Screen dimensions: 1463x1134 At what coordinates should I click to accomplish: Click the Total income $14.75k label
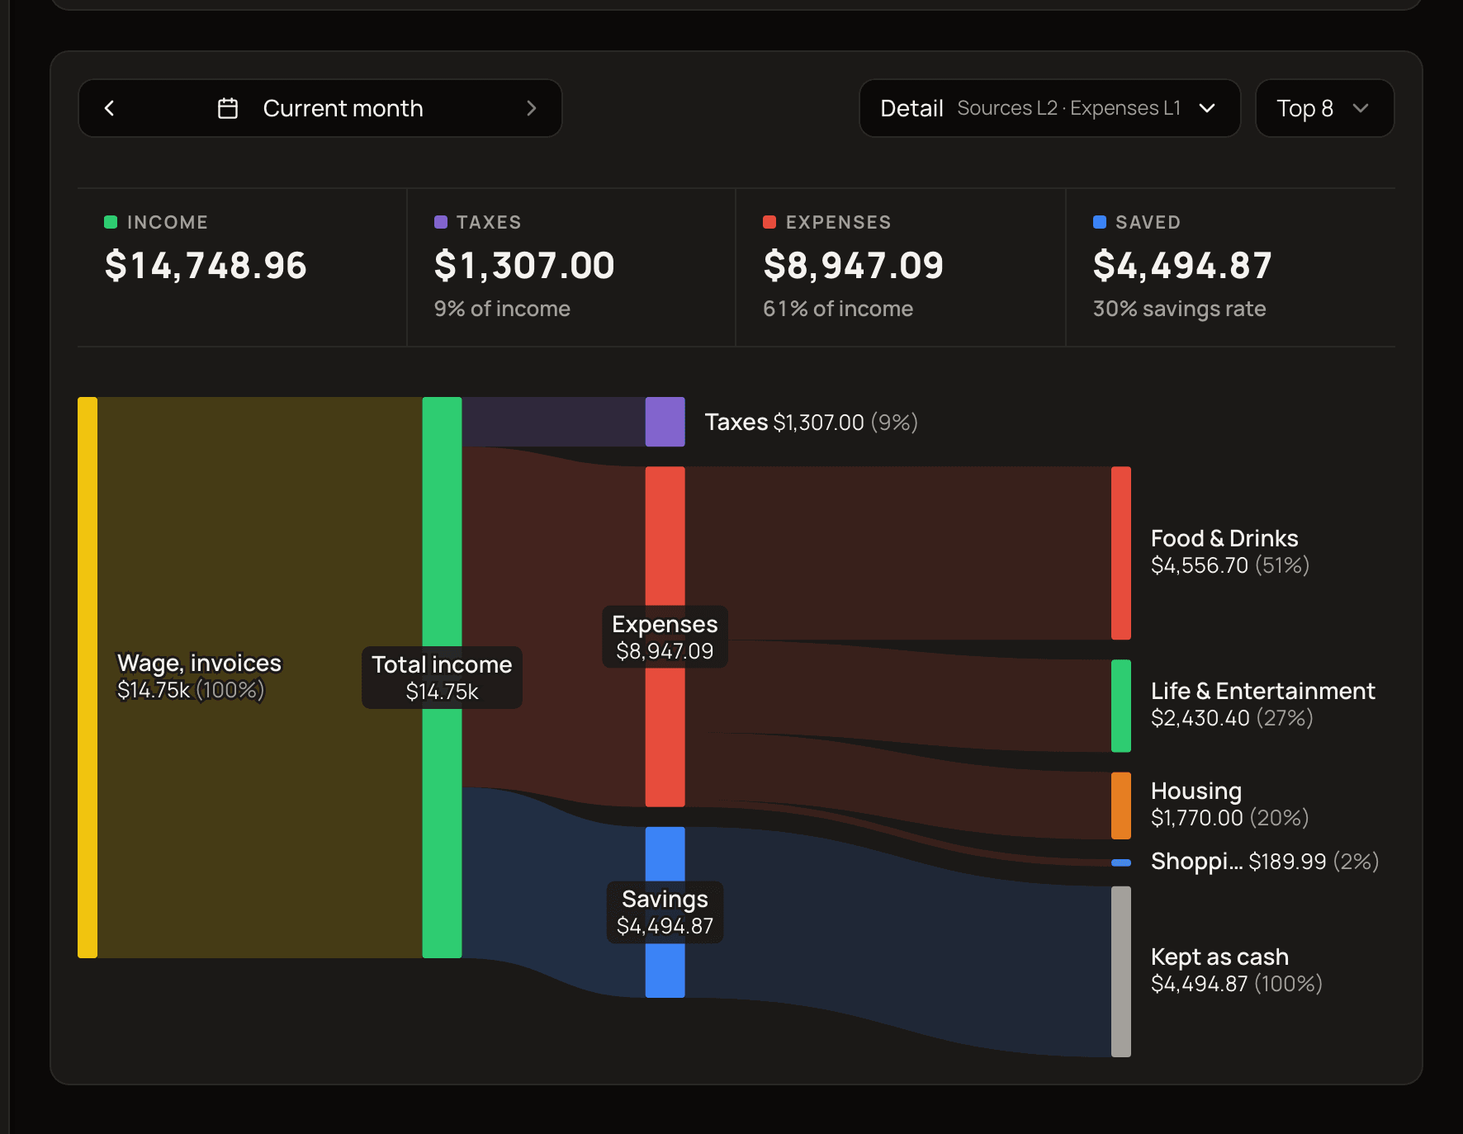[442, 678]
